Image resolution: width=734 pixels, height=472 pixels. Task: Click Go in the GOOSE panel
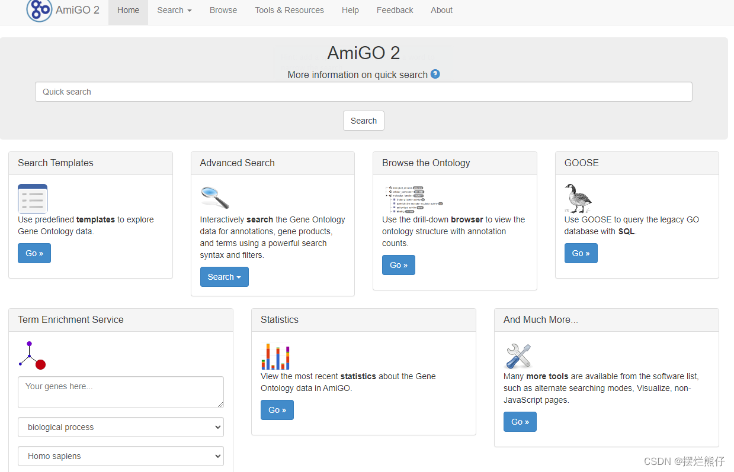pos(581,253)
